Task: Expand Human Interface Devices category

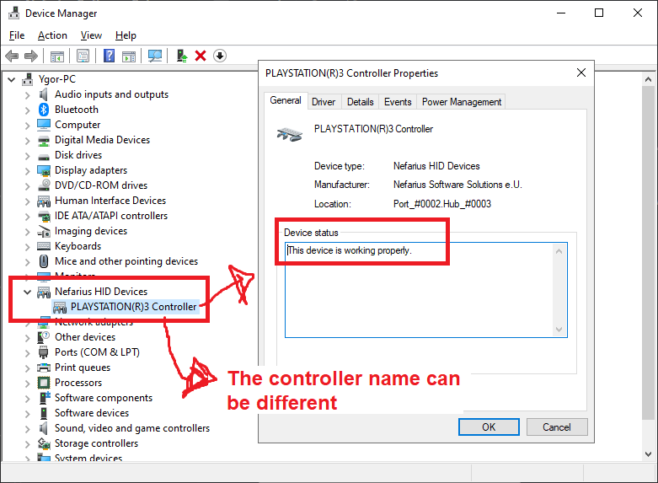Action: [x=27, y=201]
